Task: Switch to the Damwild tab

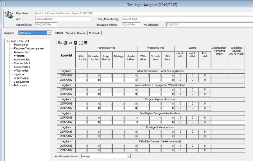Action: (x=82, y=33)
